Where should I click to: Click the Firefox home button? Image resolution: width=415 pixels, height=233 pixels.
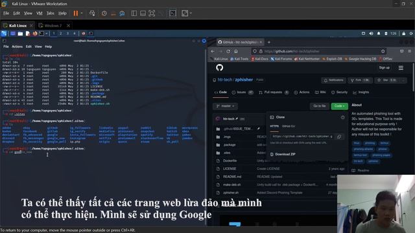pyautogui.click(x=236, y=51)
